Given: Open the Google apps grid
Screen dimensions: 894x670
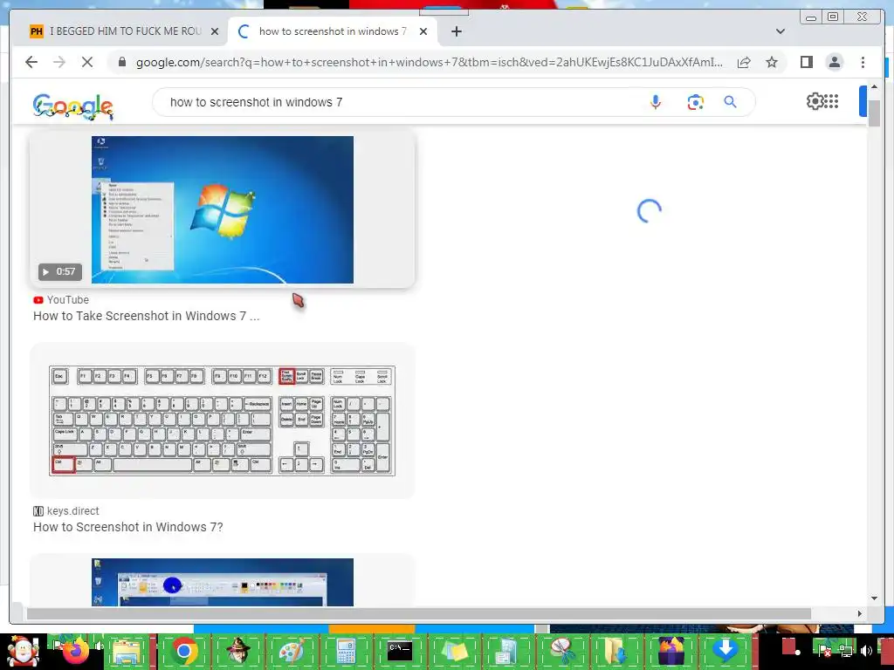Looking at the screenshot, I should tap(831, 101).
